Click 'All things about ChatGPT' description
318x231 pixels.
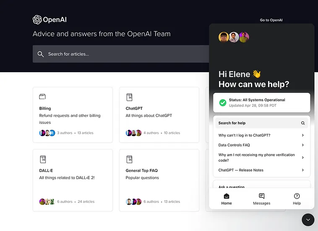point(149,115)
